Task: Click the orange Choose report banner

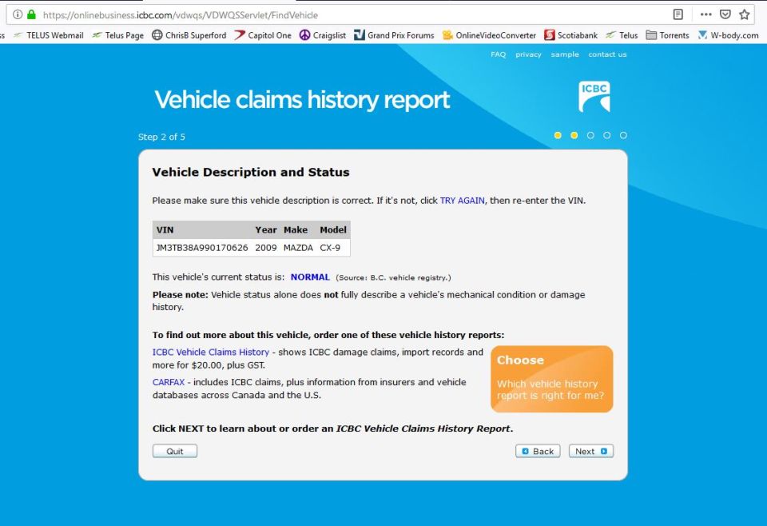Action: tap(551, 379)
